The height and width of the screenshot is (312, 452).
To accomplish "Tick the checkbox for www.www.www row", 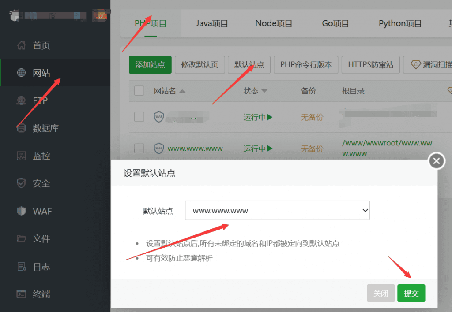I will (x=139, y=149).
